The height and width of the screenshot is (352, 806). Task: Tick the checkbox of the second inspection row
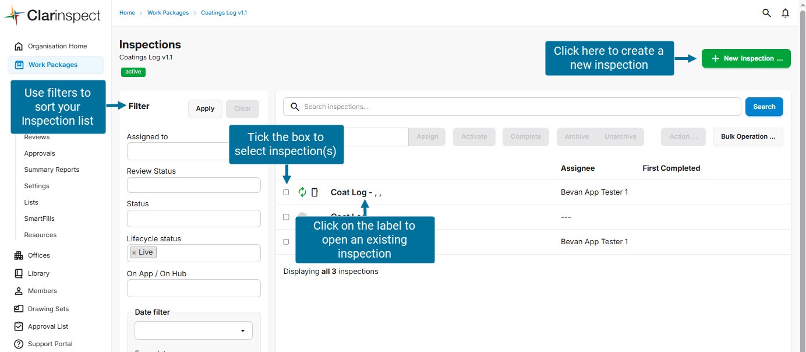[286, 217]
